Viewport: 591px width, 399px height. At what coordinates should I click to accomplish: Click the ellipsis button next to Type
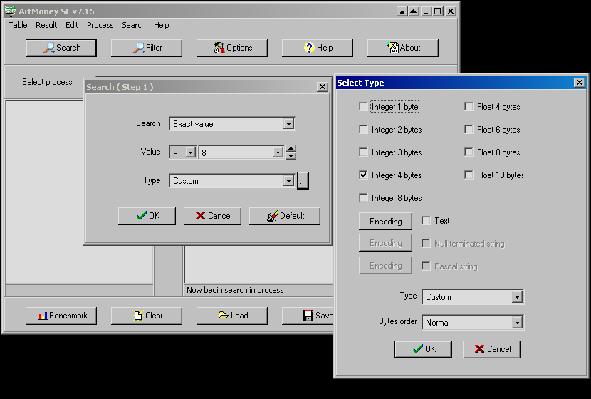coord(303,181)
